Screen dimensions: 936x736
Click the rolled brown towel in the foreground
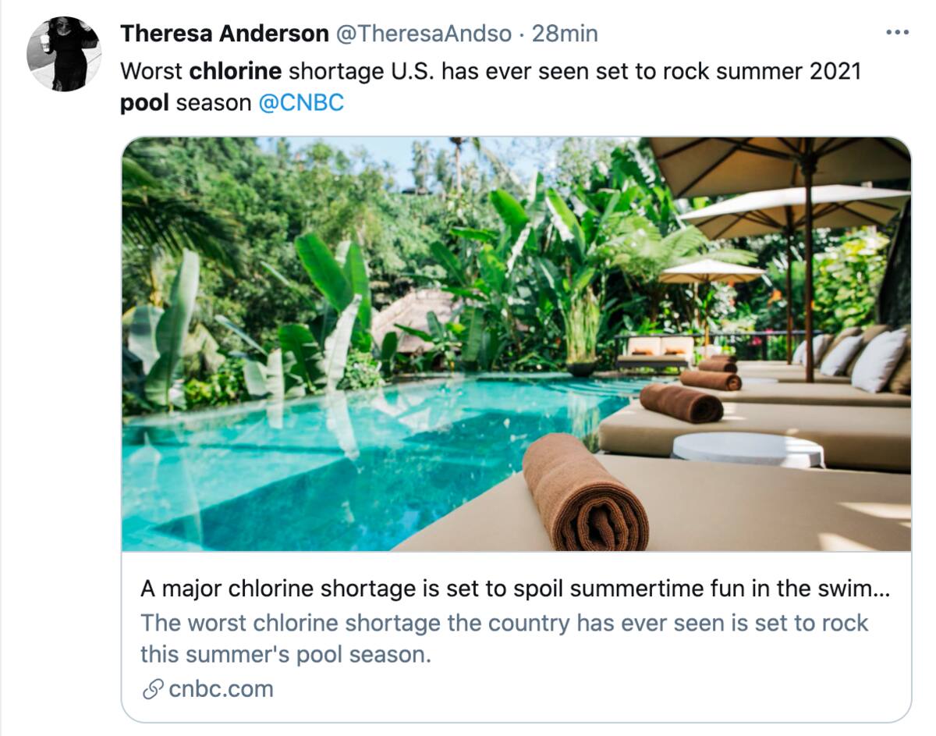coord(585,493)
